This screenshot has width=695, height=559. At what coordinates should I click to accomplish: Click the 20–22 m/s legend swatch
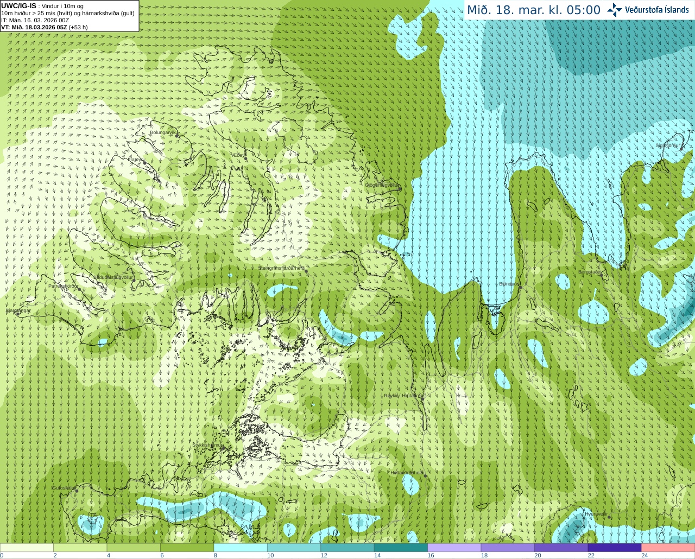561,548
